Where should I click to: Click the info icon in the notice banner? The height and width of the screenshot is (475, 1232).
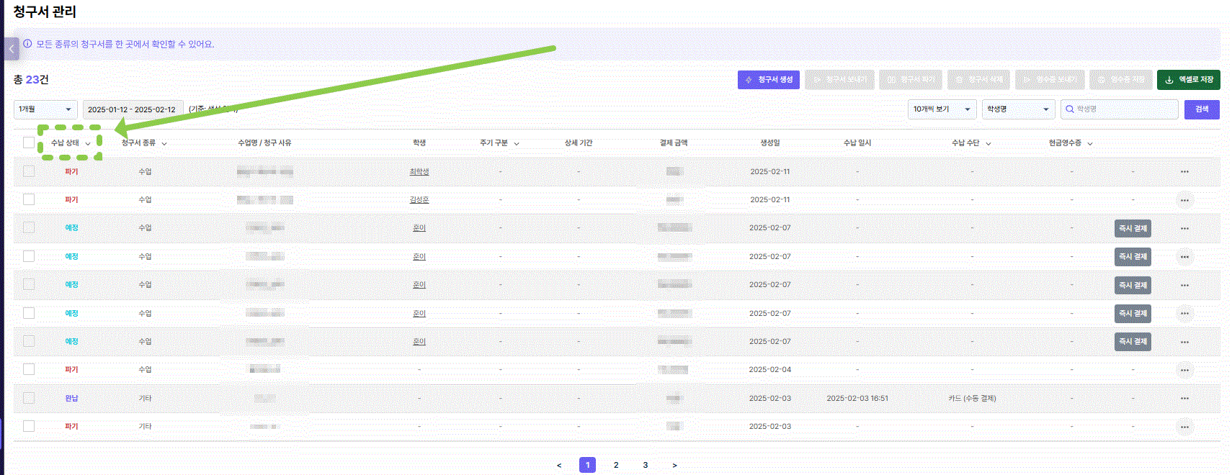(27, 44)
